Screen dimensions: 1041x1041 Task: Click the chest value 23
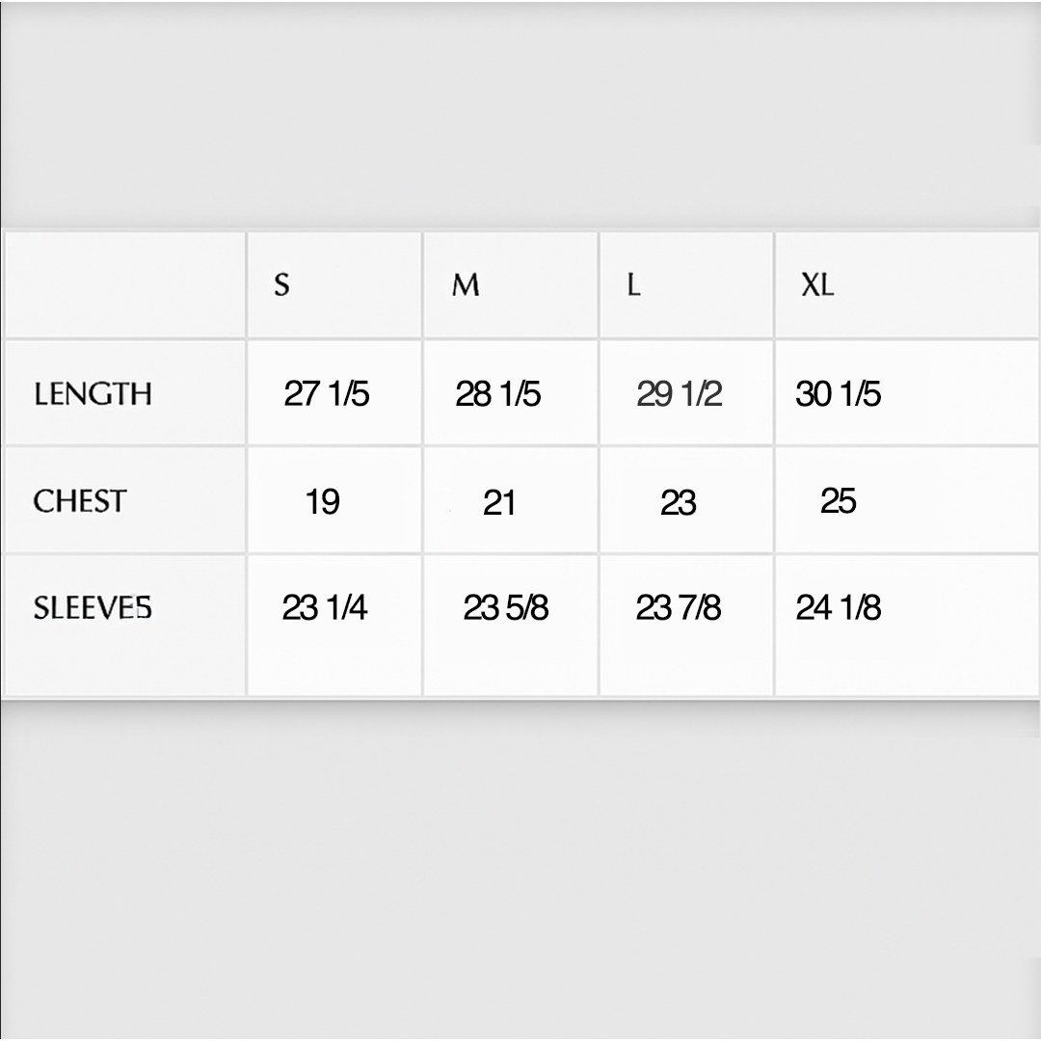pyautogui.click(x=678, y=502)
